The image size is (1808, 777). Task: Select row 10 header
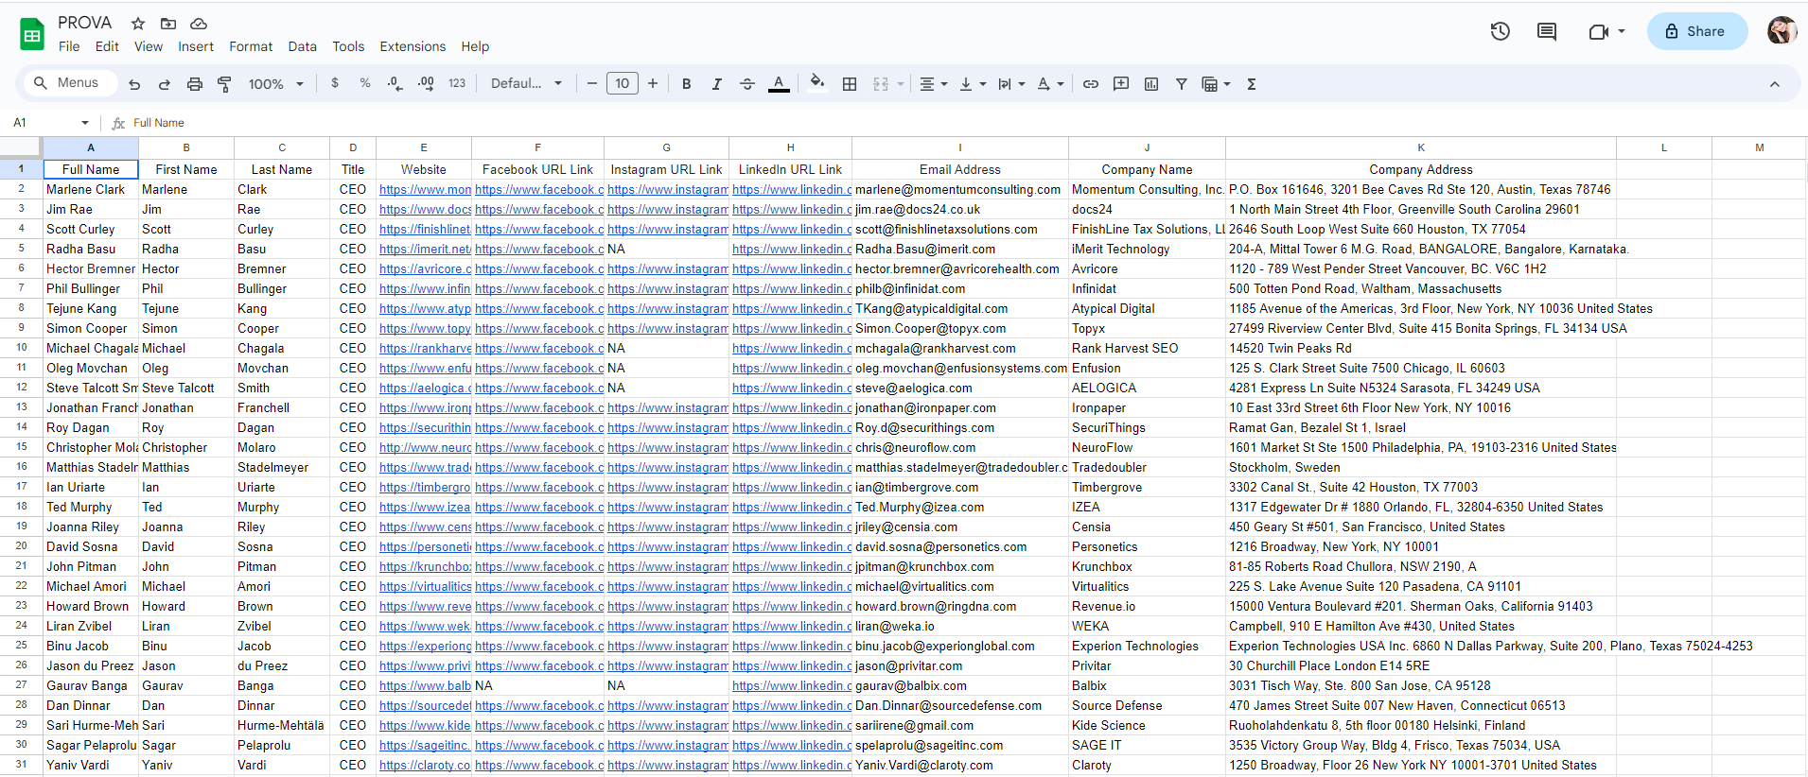point(21,348)
